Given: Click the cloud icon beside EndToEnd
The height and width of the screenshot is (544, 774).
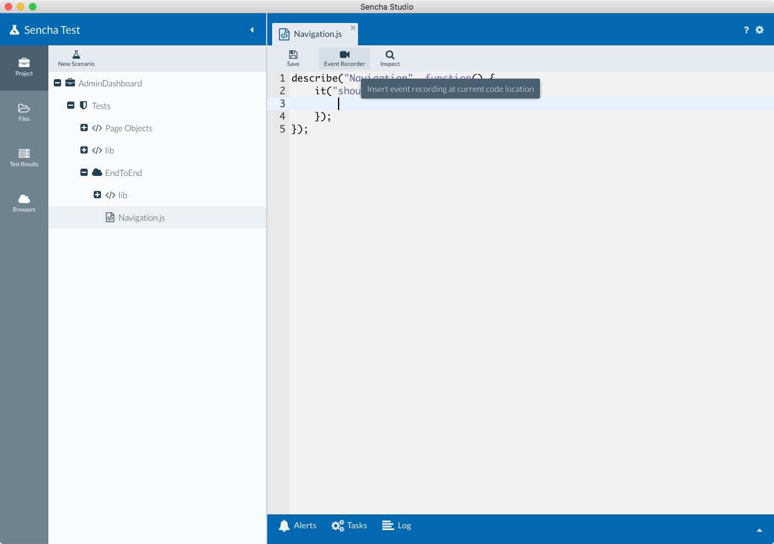Looking at the screenshot, I should [x=97, y=172].
